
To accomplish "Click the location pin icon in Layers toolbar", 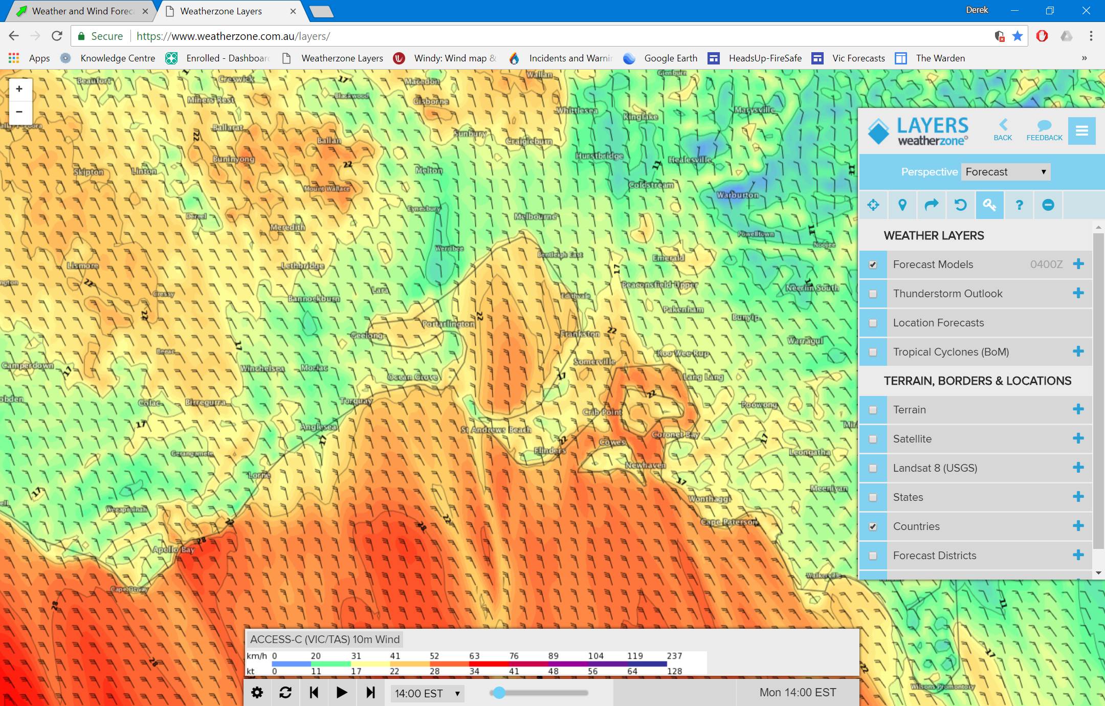I will [902, 205].
